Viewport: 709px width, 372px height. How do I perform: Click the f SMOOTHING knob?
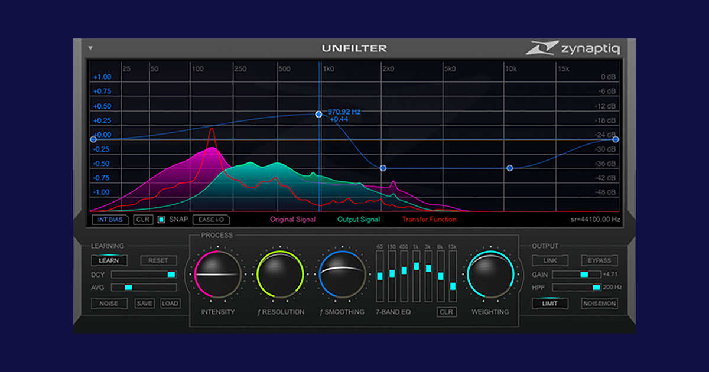click(x=342, y=275)
